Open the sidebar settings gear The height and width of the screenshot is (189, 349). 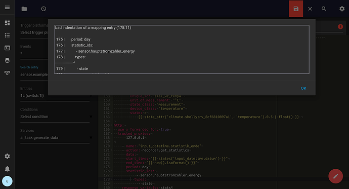click(x=7, y=156)
